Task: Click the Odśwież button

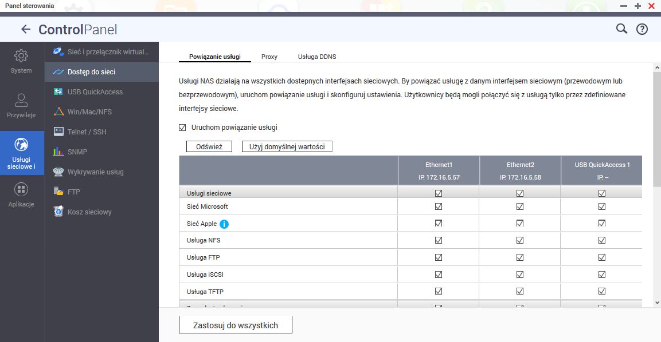Action: pos(209,146)
